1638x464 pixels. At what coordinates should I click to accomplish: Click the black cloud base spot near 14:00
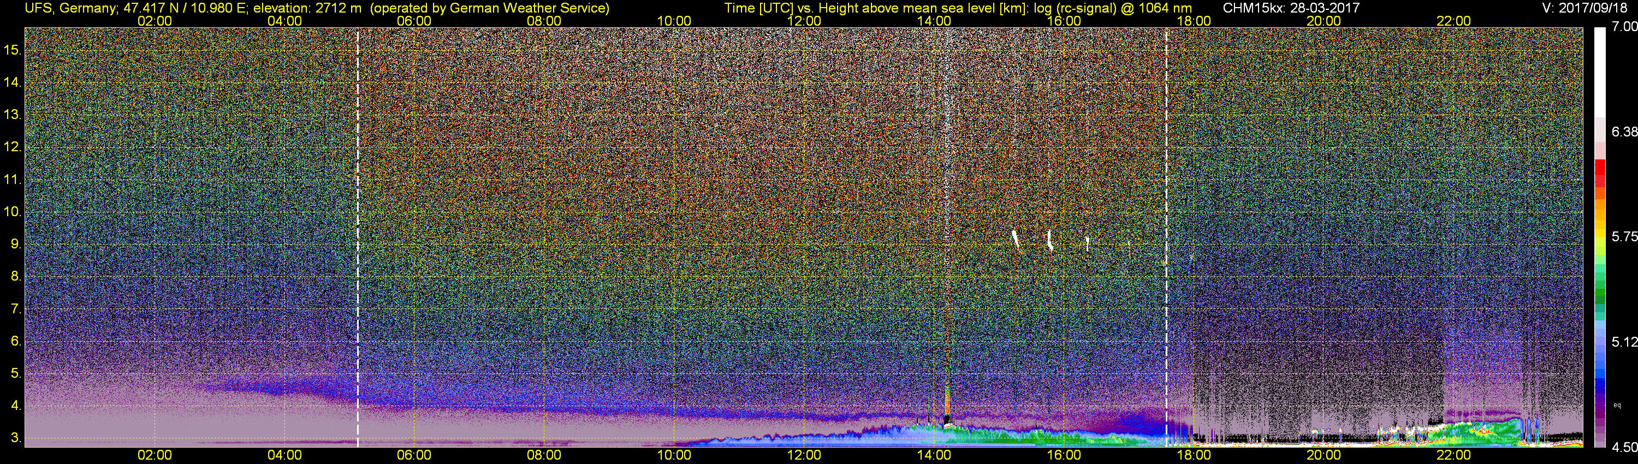[946, 419]
